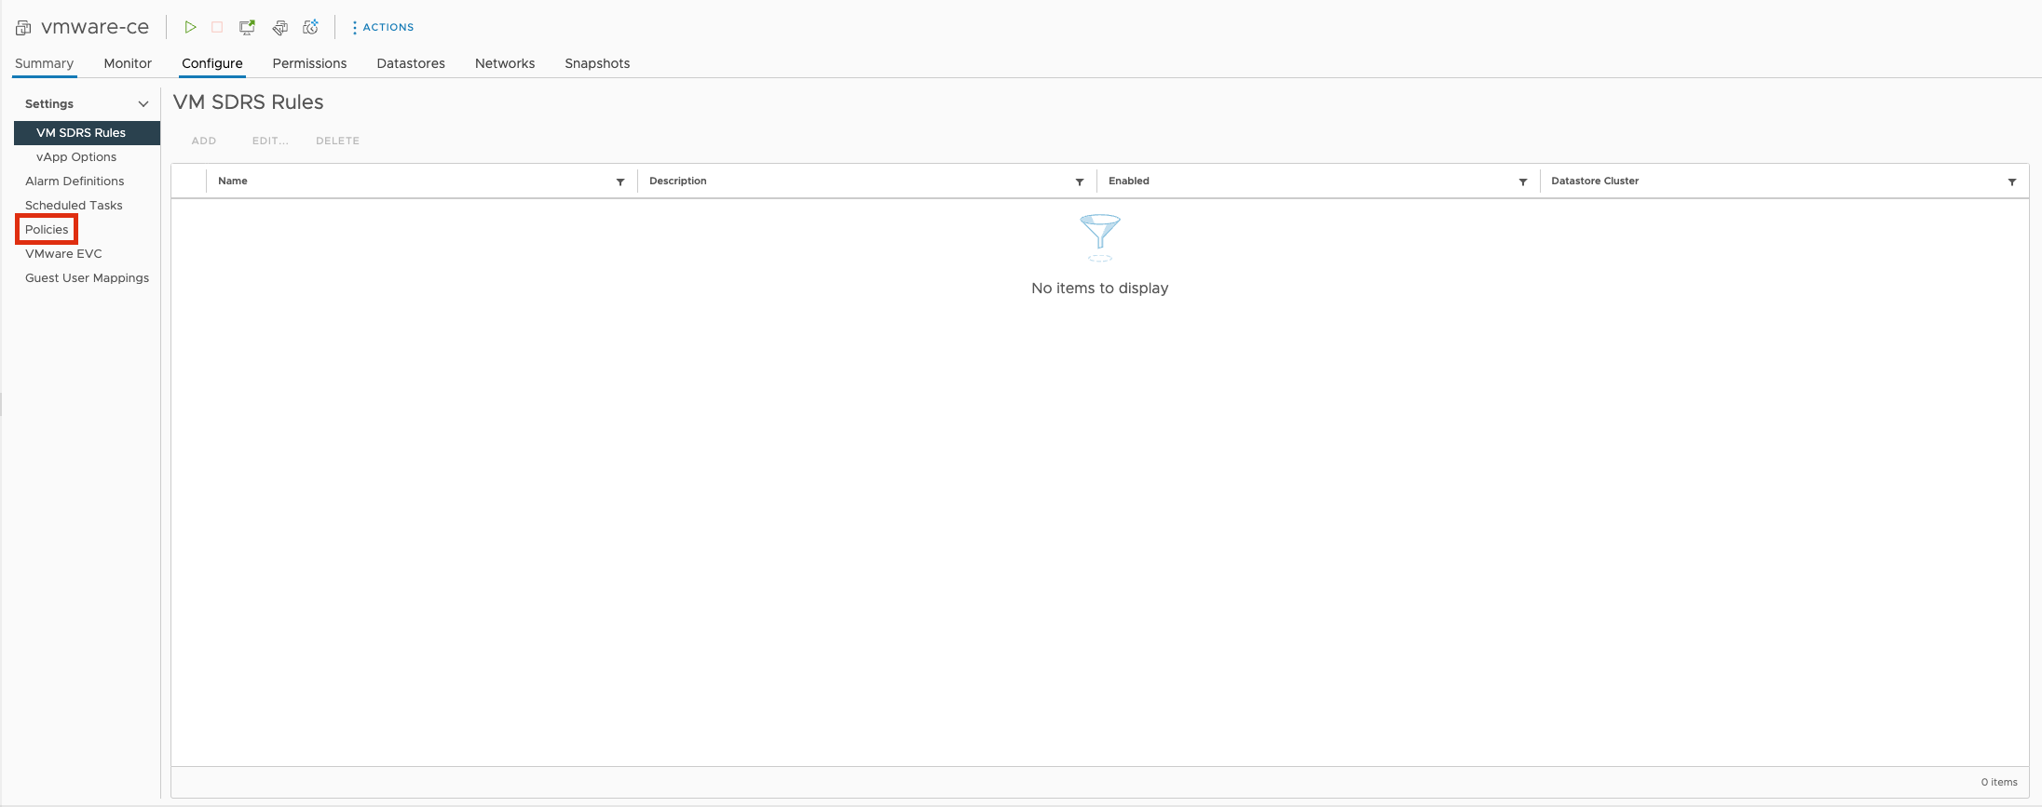Open the Description column filter icon
Image resolution: width=2042 pixels, height=807 pixels.
coord(1080,182)
